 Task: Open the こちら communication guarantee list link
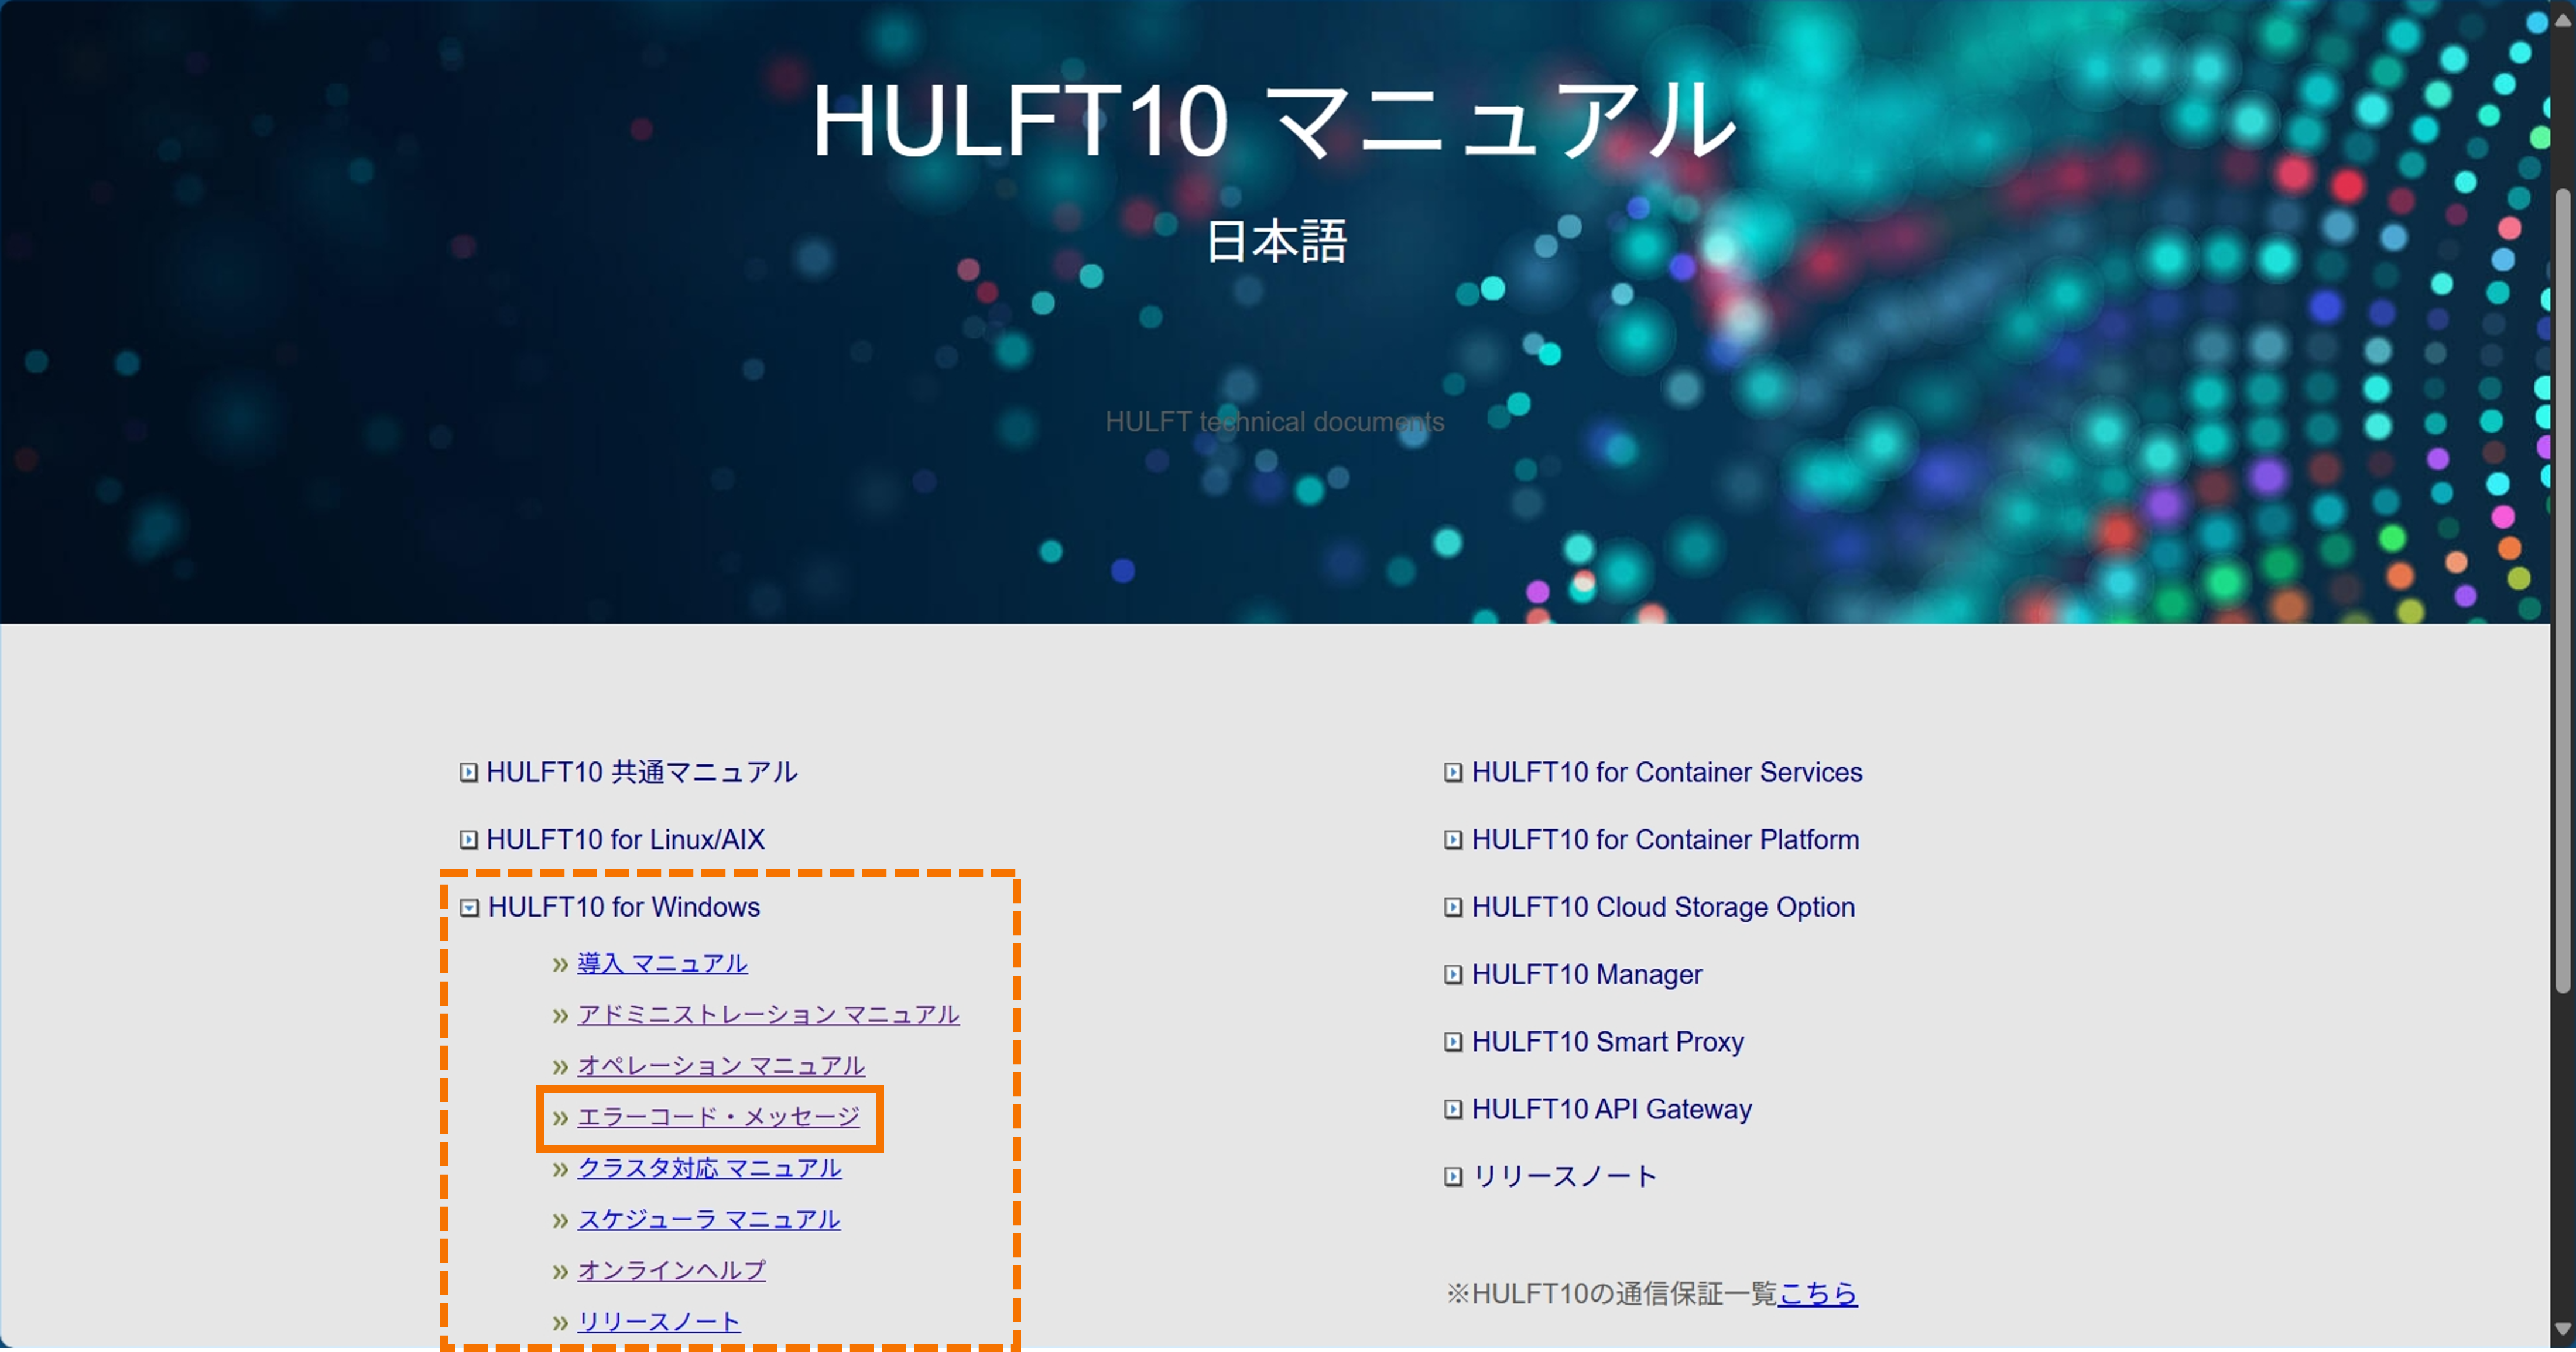click(x=1817, y=1293)
